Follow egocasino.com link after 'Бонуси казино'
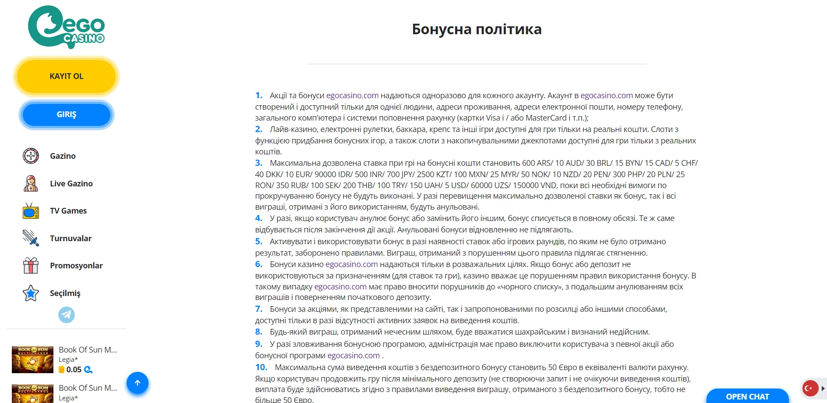The width and height of the screenshot is (827, 403). click(x=351, y=264)
